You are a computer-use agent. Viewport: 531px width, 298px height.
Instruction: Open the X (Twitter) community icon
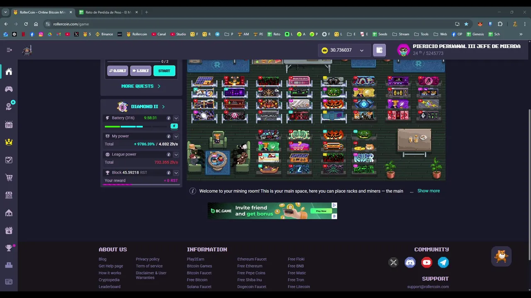point(393,262)
